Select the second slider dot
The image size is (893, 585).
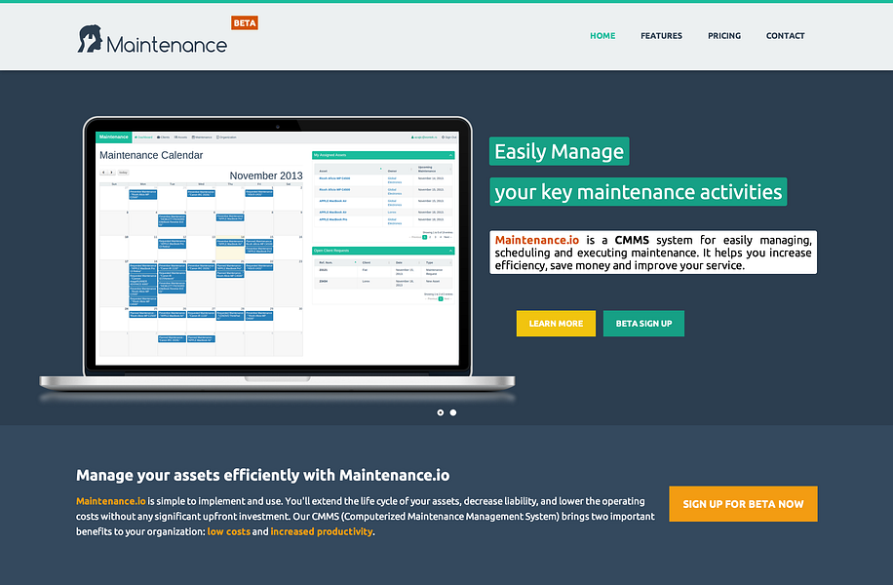pos(453,412)
